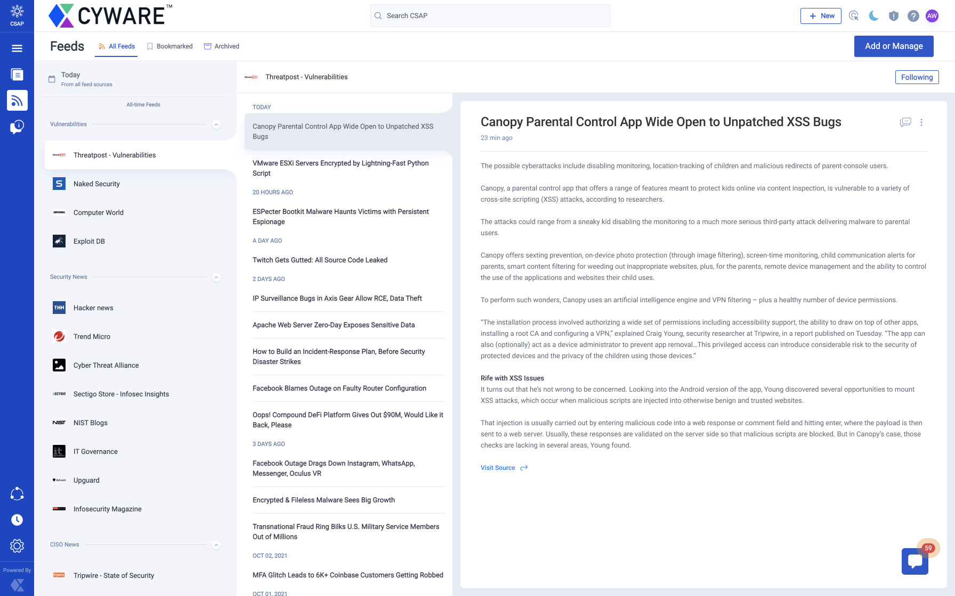Open the chat support widget
The height and width of the screenshot is (596, 955).
click(914, 561)
